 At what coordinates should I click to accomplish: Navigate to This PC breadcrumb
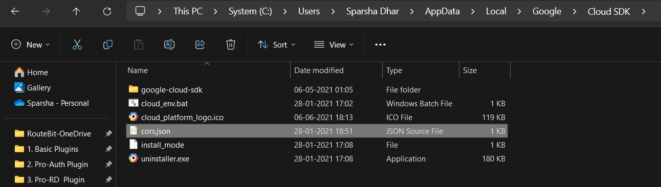(188, 11)
